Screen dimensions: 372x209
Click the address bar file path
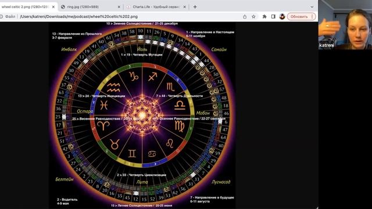click(x=79, y=17)
